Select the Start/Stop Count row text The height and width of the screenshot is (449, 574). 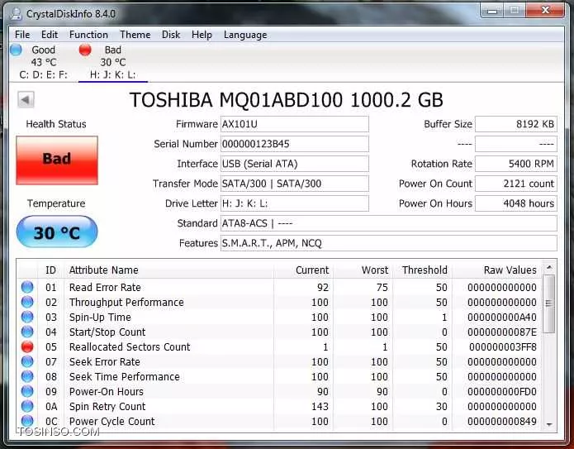pyautogui.click(x=107, y=332)
